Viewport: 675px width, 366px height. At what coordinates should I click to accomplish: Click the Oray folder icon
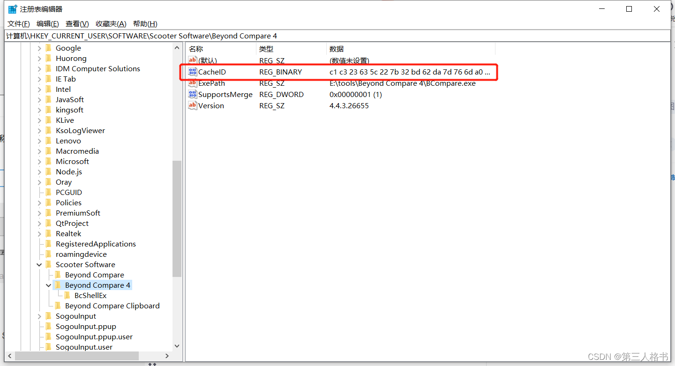click(49, 182)
